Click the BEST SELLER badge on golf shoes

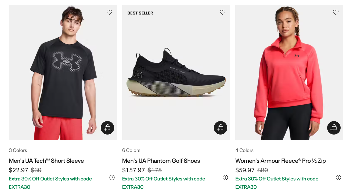click(x=140, y=13)
